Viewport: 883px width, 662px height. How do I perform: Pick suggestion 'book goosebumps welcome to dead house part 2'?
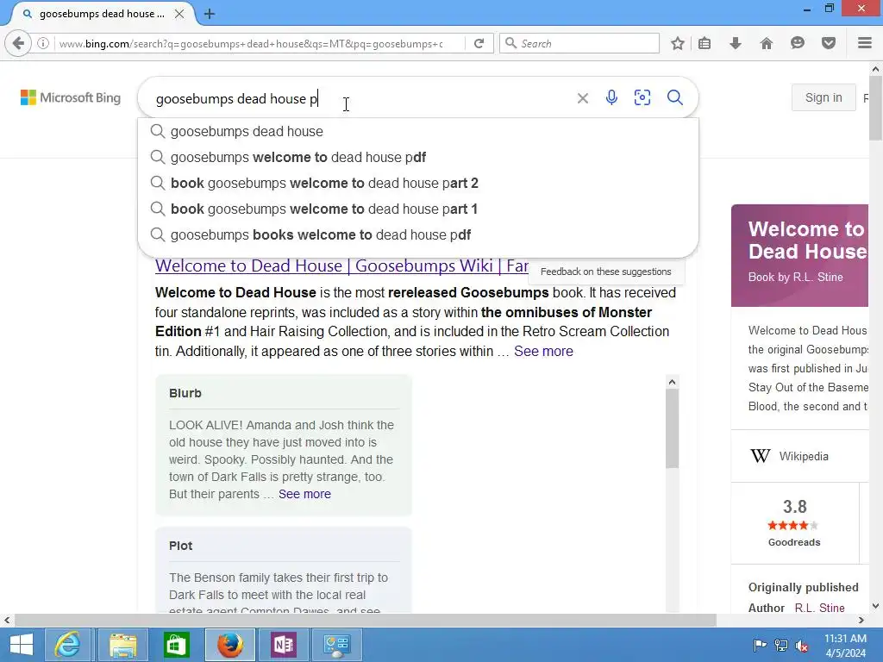click(418, 183)
